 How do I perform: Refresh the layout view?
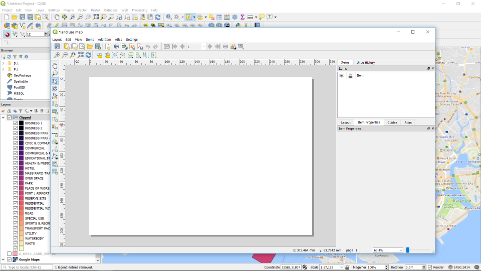88,55
